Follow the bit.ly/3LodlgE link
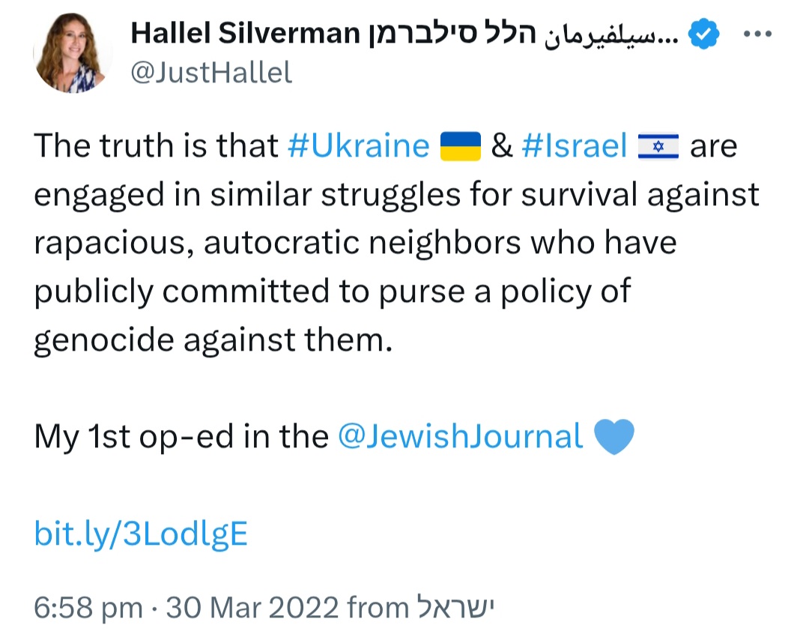 click(x=141, y=534)
